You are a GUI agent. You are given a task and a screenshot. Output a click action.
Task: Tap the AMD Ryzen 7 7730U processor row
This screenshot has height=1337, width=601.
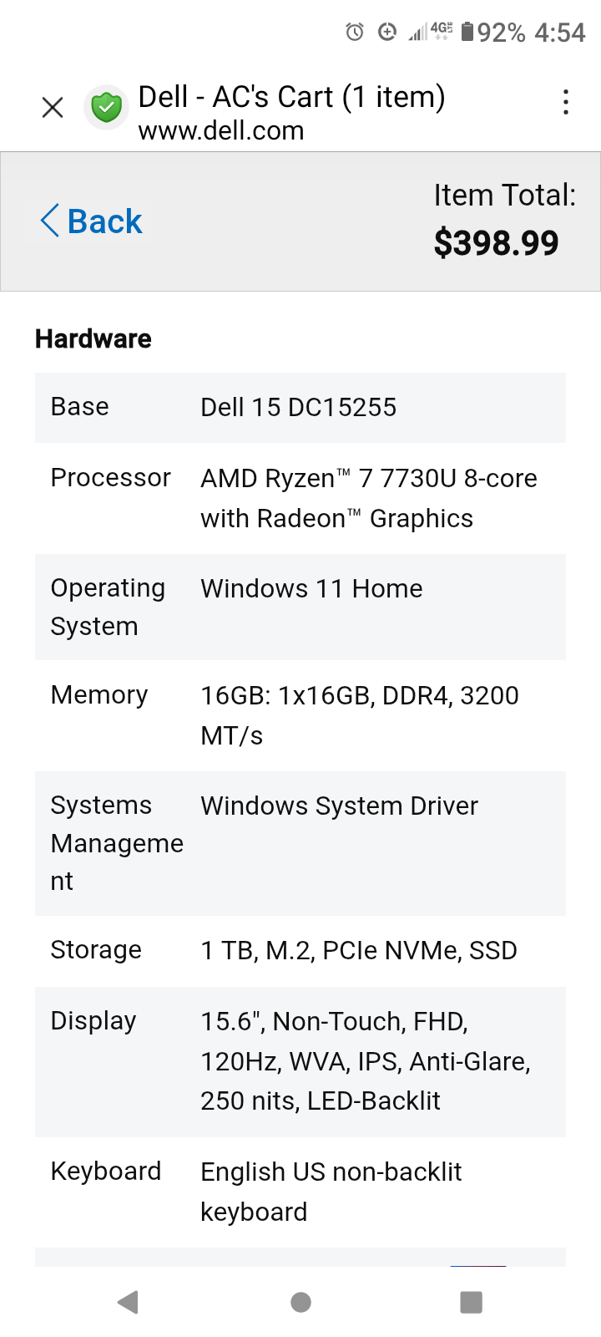pyautogui.click(x=300, y=498)
